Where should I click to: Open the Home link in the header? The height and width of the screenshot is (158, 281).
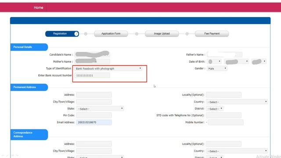(x=39, y=7)
